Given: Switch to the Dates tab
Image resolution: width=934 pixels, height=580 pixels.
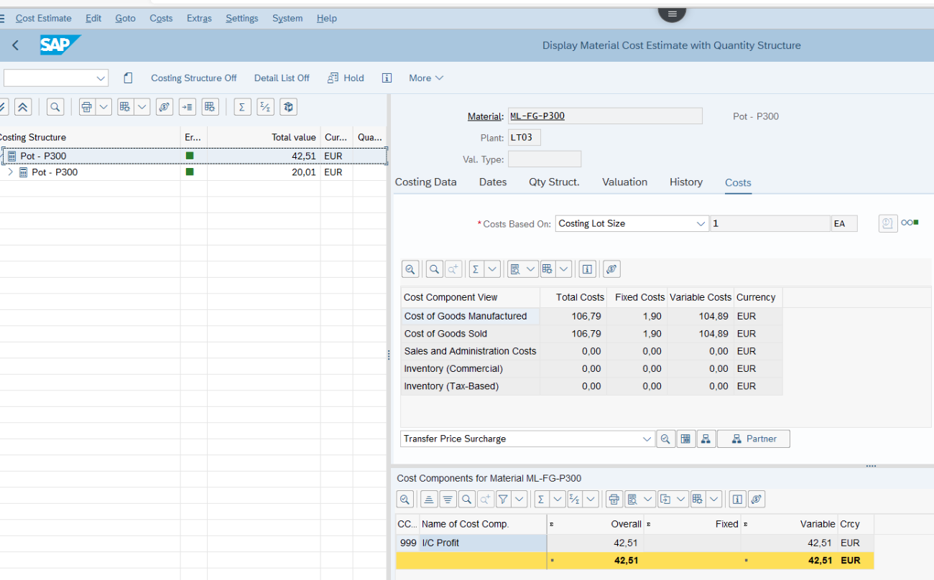Looking at the screenshot, I should tap(493, 182).
